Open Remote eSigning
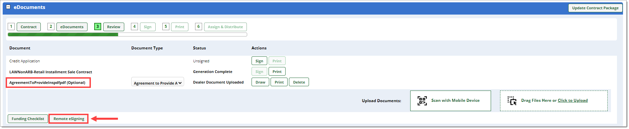629x129 pixels. [69, 119]
